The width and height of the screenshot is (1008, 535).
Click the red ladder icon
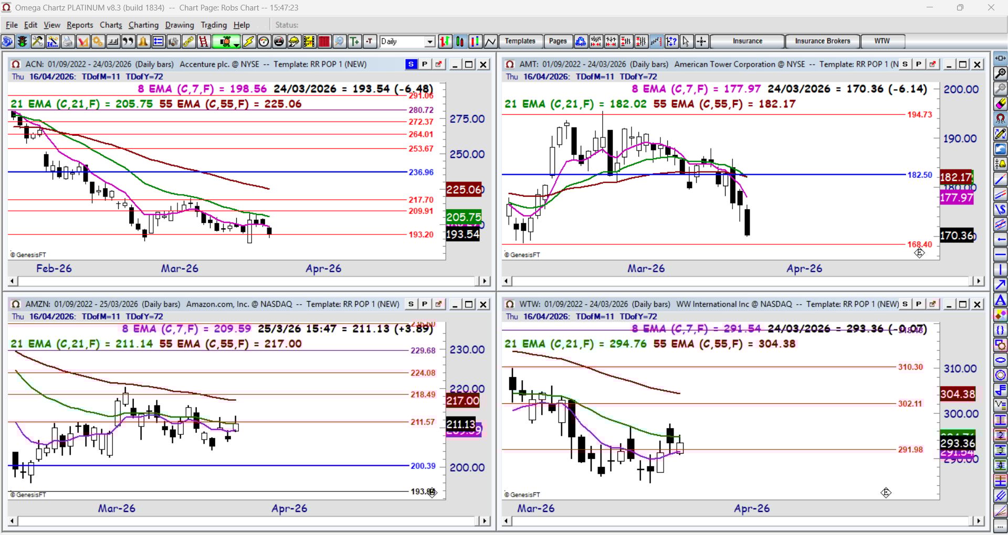click(x=204, y=41)
